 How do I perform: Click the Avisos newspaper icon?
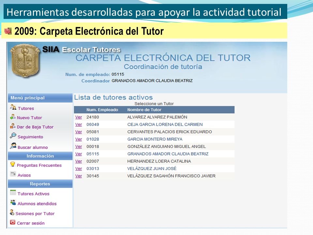(13, 174)
